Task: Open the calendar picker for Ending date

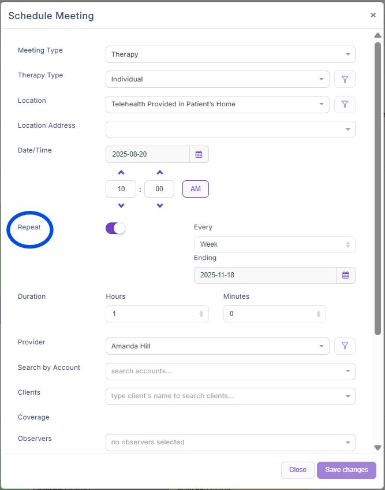Action: 346,275
